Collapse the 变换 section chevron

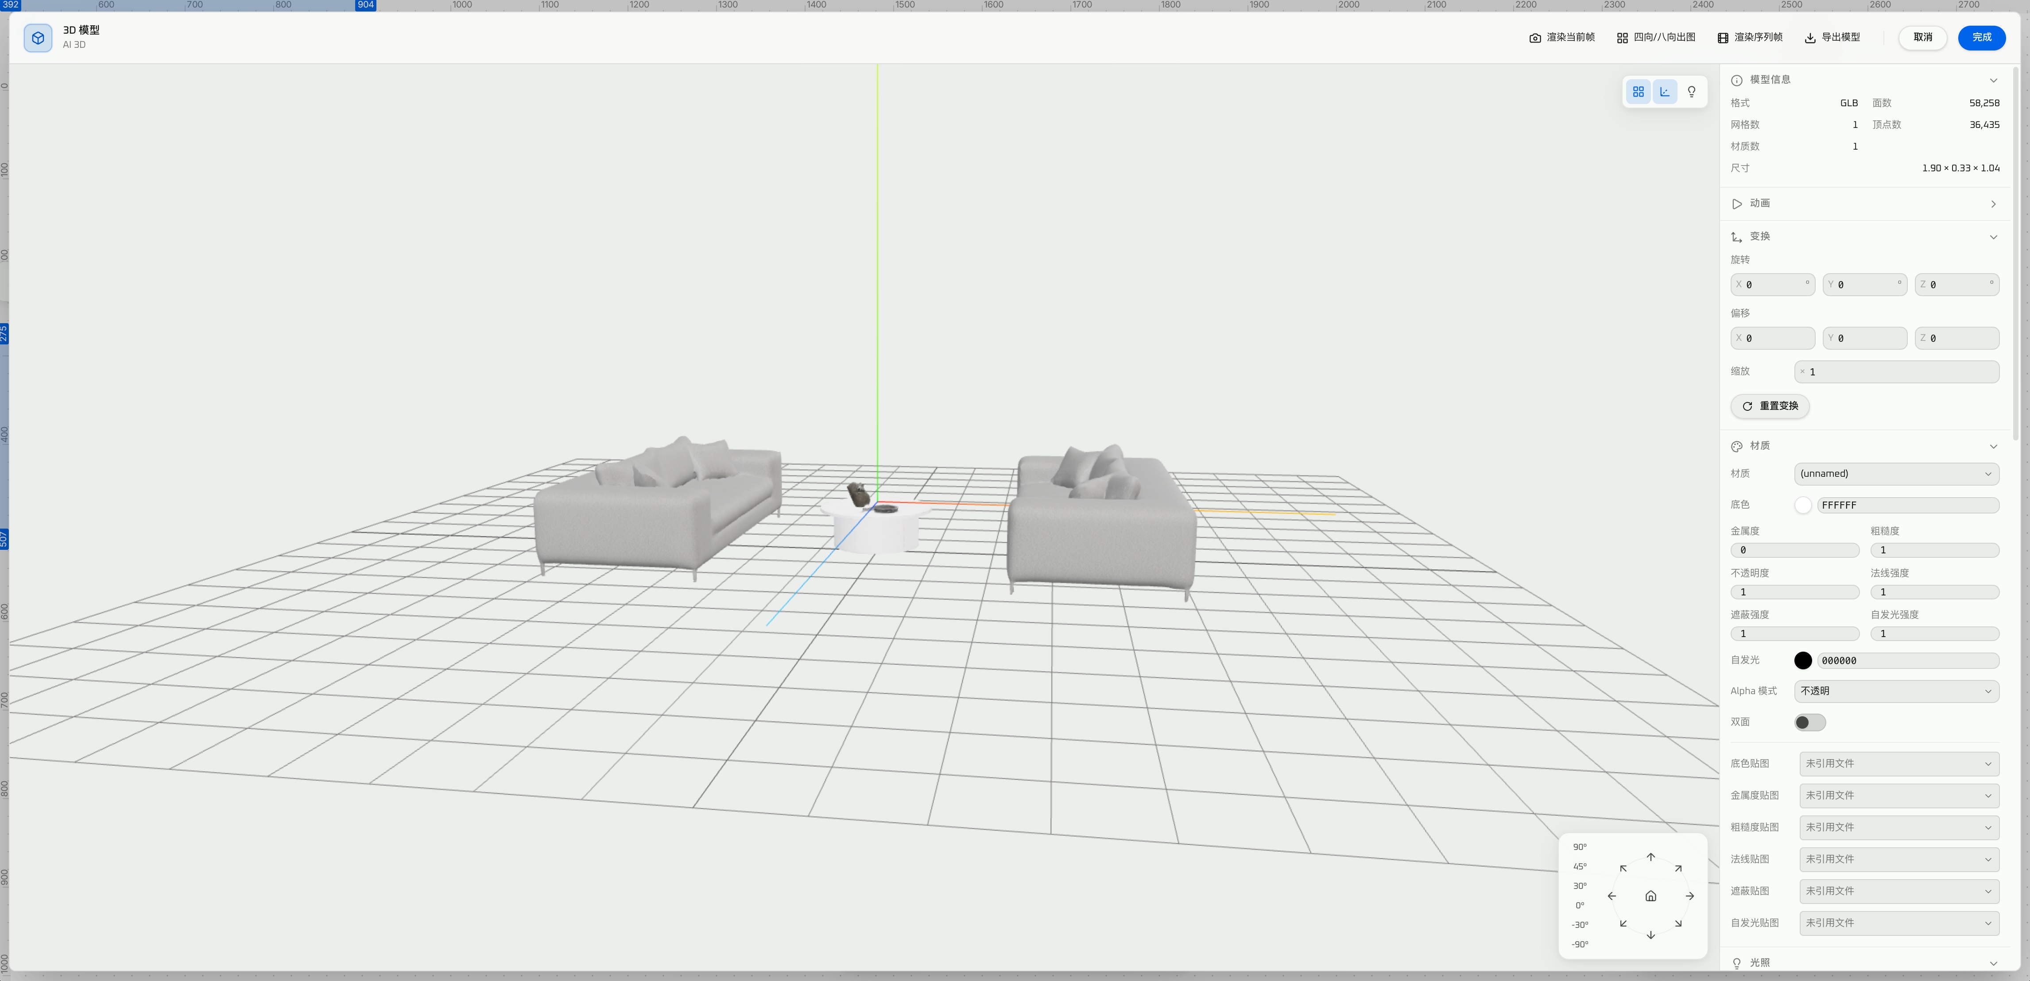pyautogui.click(x=1993, y=237)
